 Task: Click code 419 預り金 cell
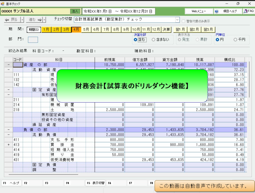click(18, 155)
